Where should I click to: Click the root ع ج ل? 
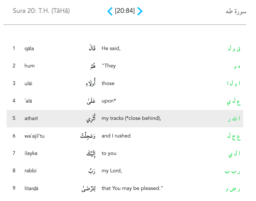(234, 136)
